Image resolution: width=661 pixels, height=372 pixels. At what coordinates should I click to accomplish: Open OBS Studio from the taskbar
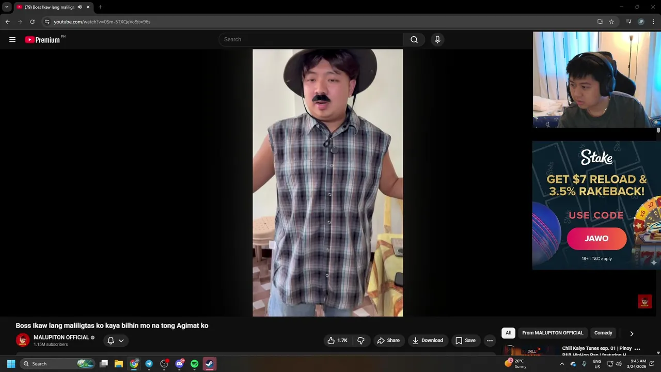click(x=164, y=364)
